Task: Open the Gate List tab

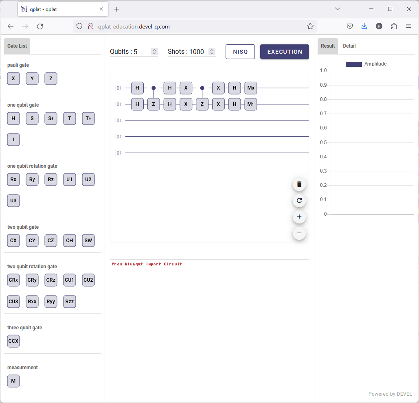Action: click(17, 46)
